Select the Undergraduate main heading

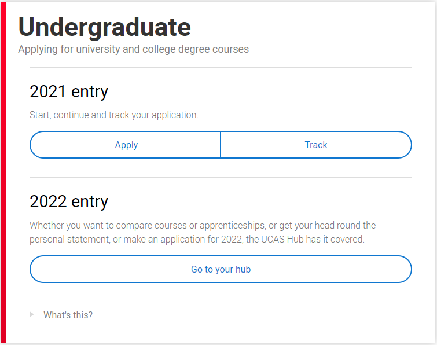point(105,27)
